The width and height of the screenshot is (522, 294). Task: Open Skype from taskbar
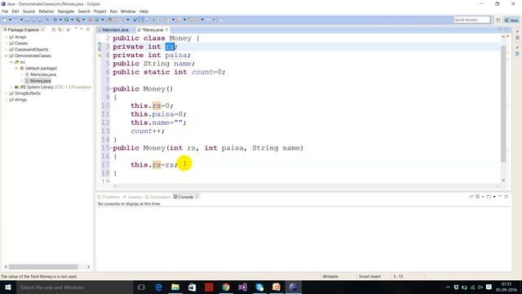259,287
